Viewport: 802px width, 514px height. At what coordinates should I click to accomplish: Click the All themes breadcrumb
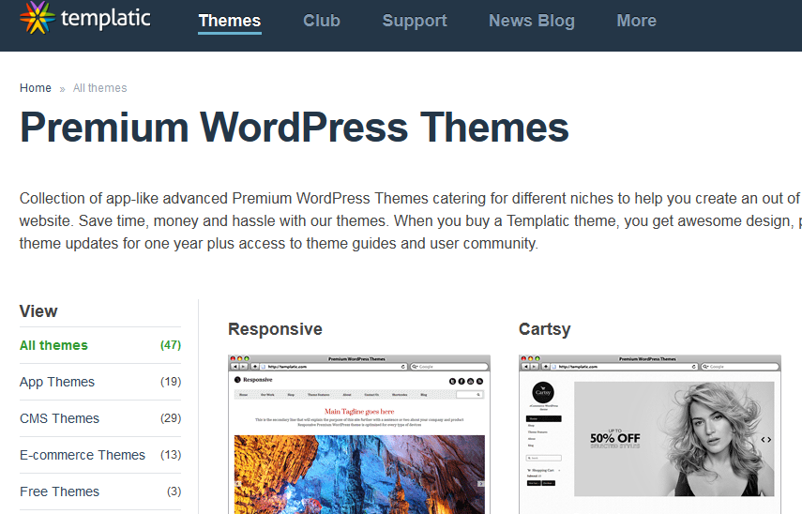point(99,88)
